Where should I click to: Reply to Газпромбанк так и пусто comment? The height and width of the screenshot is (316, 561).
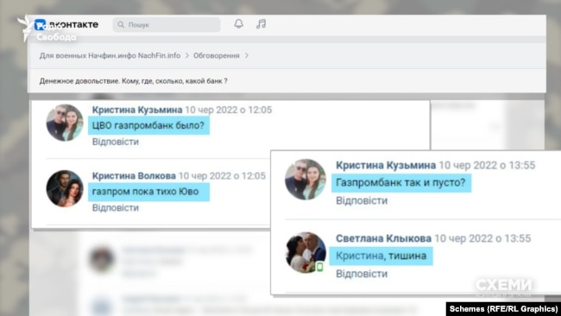(362, 200)
